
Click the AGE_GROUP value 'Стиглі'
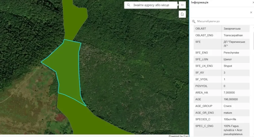click(228, 106)
